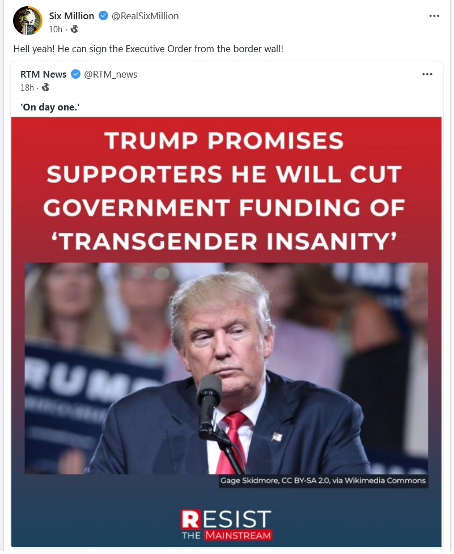Click globe visibility icon beside 10h
Image resolution: width=454 pixels, height=554 pixels.
74,29
